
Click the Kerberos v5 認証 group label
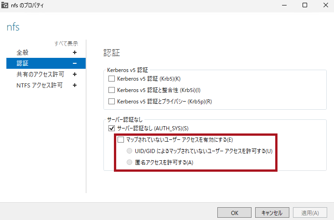click(128, 70)
